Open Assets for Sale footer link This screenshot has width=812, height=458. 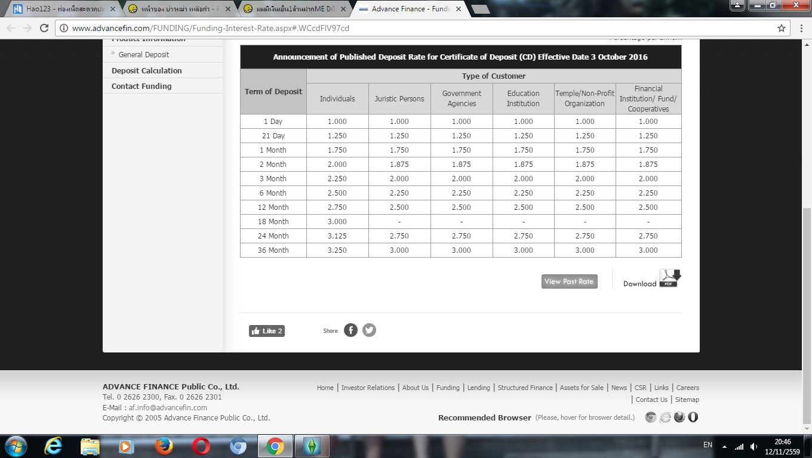(582, 388)
